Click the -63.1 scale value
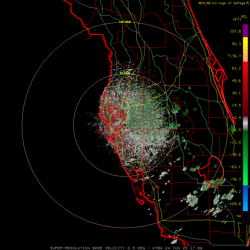The height and width of the screenshot is (250, 250). pyautogui.click(x=235, y=167)
